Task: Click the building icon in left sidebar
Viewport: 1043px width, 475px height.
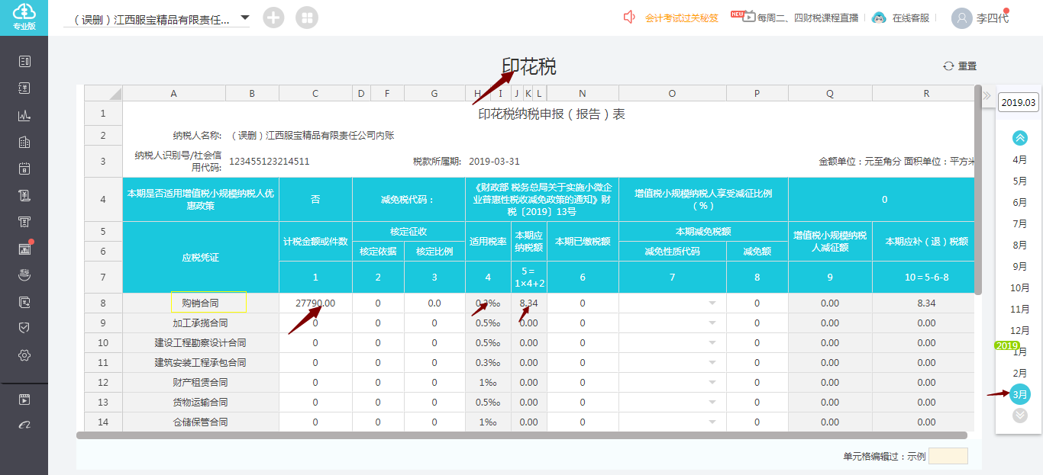Action: point(24,142)
